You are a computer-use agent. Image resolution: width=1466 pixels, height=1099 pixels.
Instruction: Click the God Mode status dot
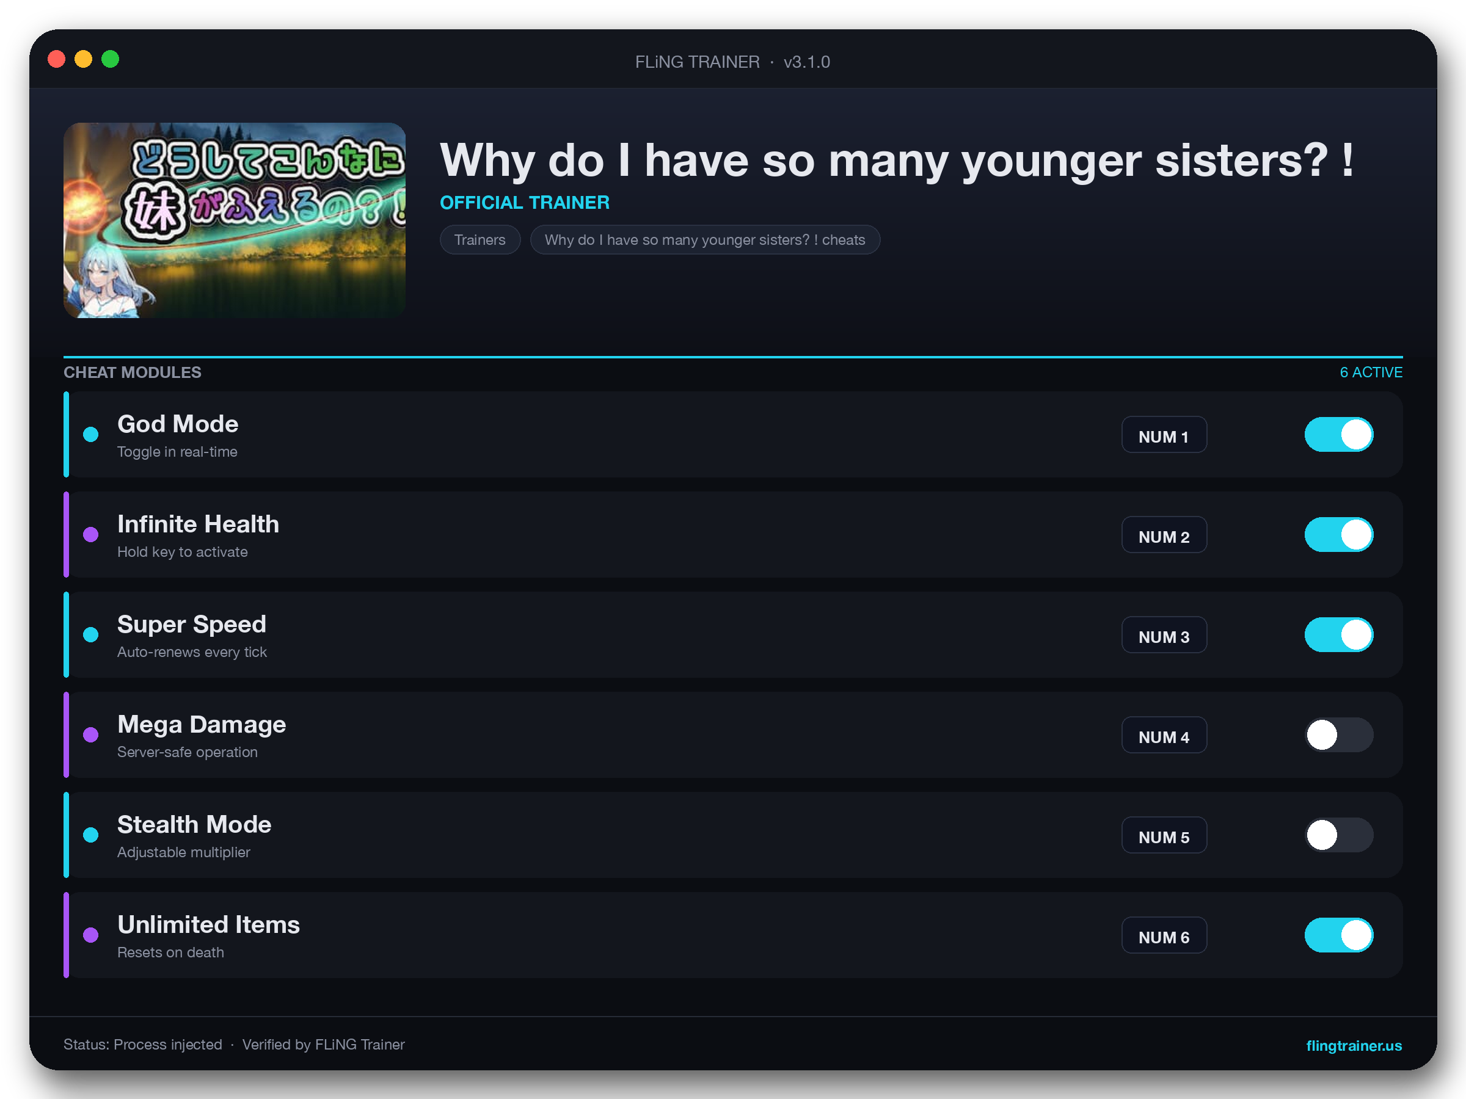point(91,435)
